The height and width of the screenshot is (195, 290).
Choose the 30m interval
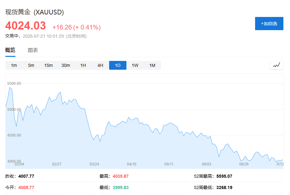click(x=66, y=65)
